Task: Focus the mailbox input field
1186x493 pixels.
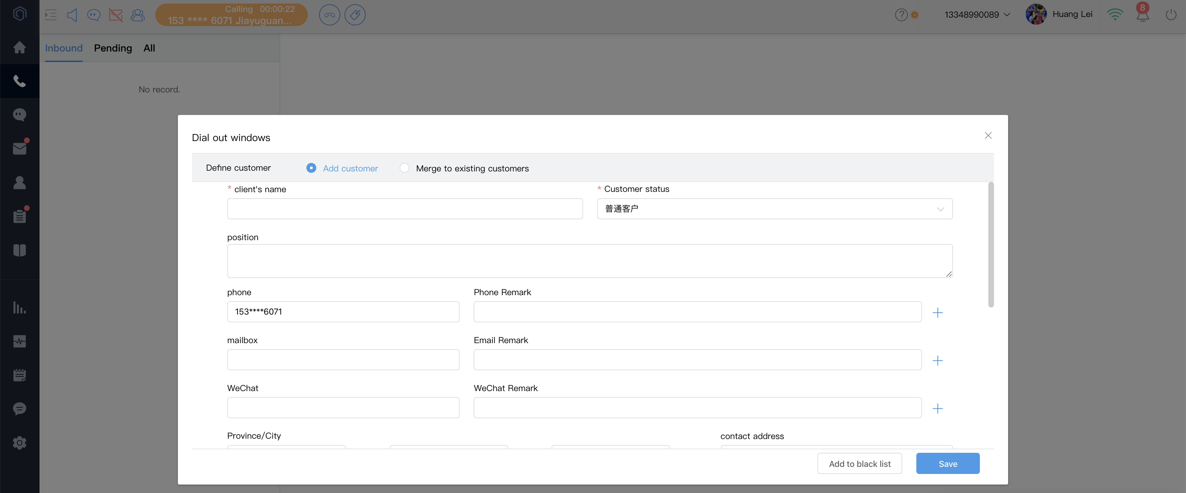Action: pyautogui.click(x=343, y=360)
